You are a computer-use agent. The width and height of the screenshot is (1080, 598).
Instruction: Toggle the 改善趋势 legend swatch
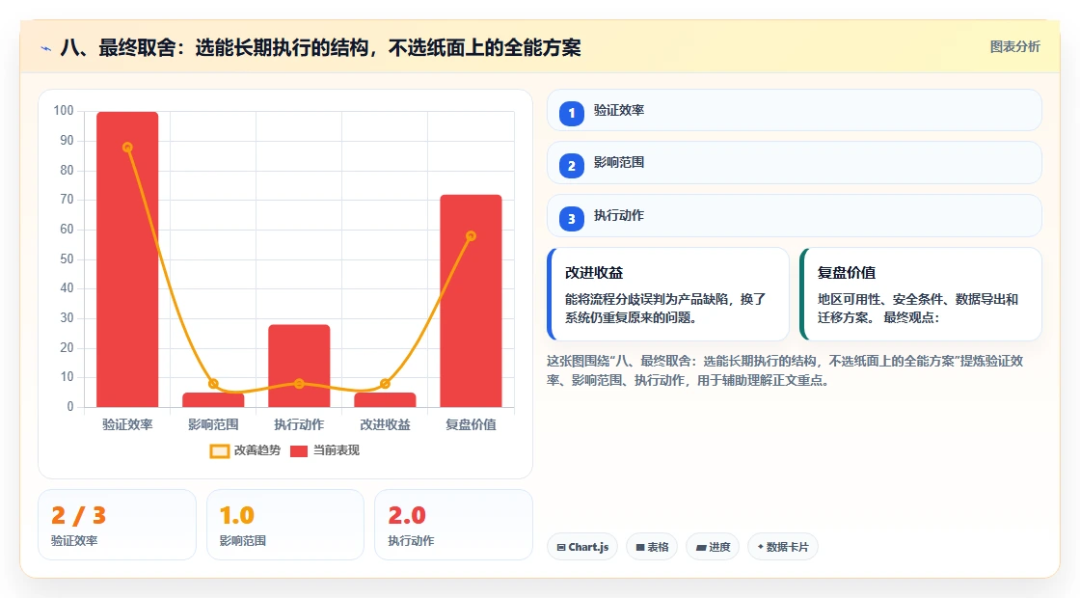(x=220, y=451)
